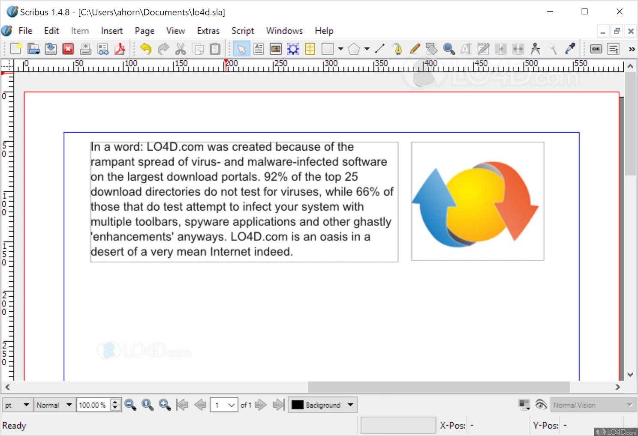Go to the last page arrow button
Screen dimensions: 638x436
pyautogui.click(x=279, y=405)
